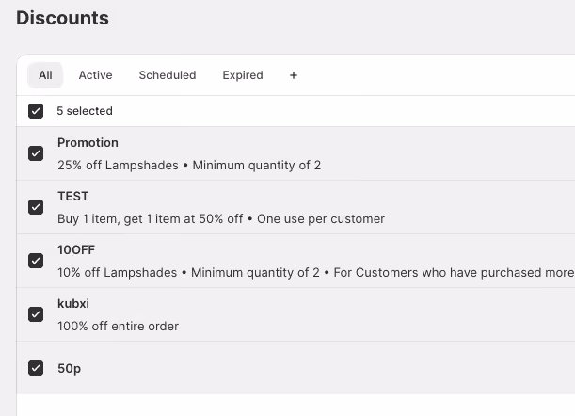Select the All tab
This screenshot has height=416, width=575.
coord(45,75)
